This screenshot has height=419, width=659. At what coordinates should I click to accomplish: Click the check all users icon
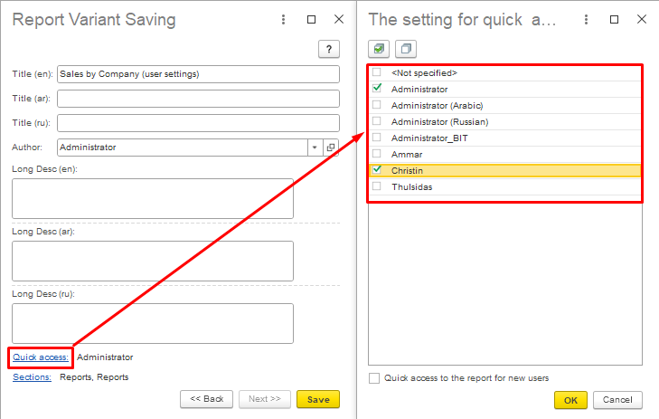[x=379, y=49]
